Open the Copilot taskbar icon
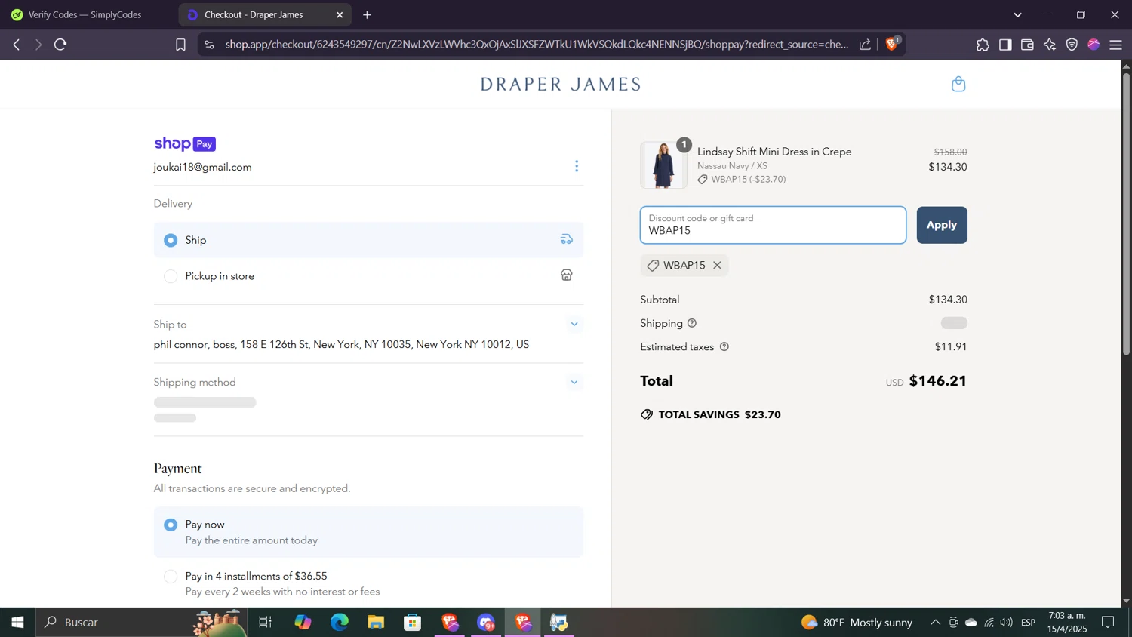Image resolution: width=1132 pixels, height=637 pixels. (x=303, y=622)
